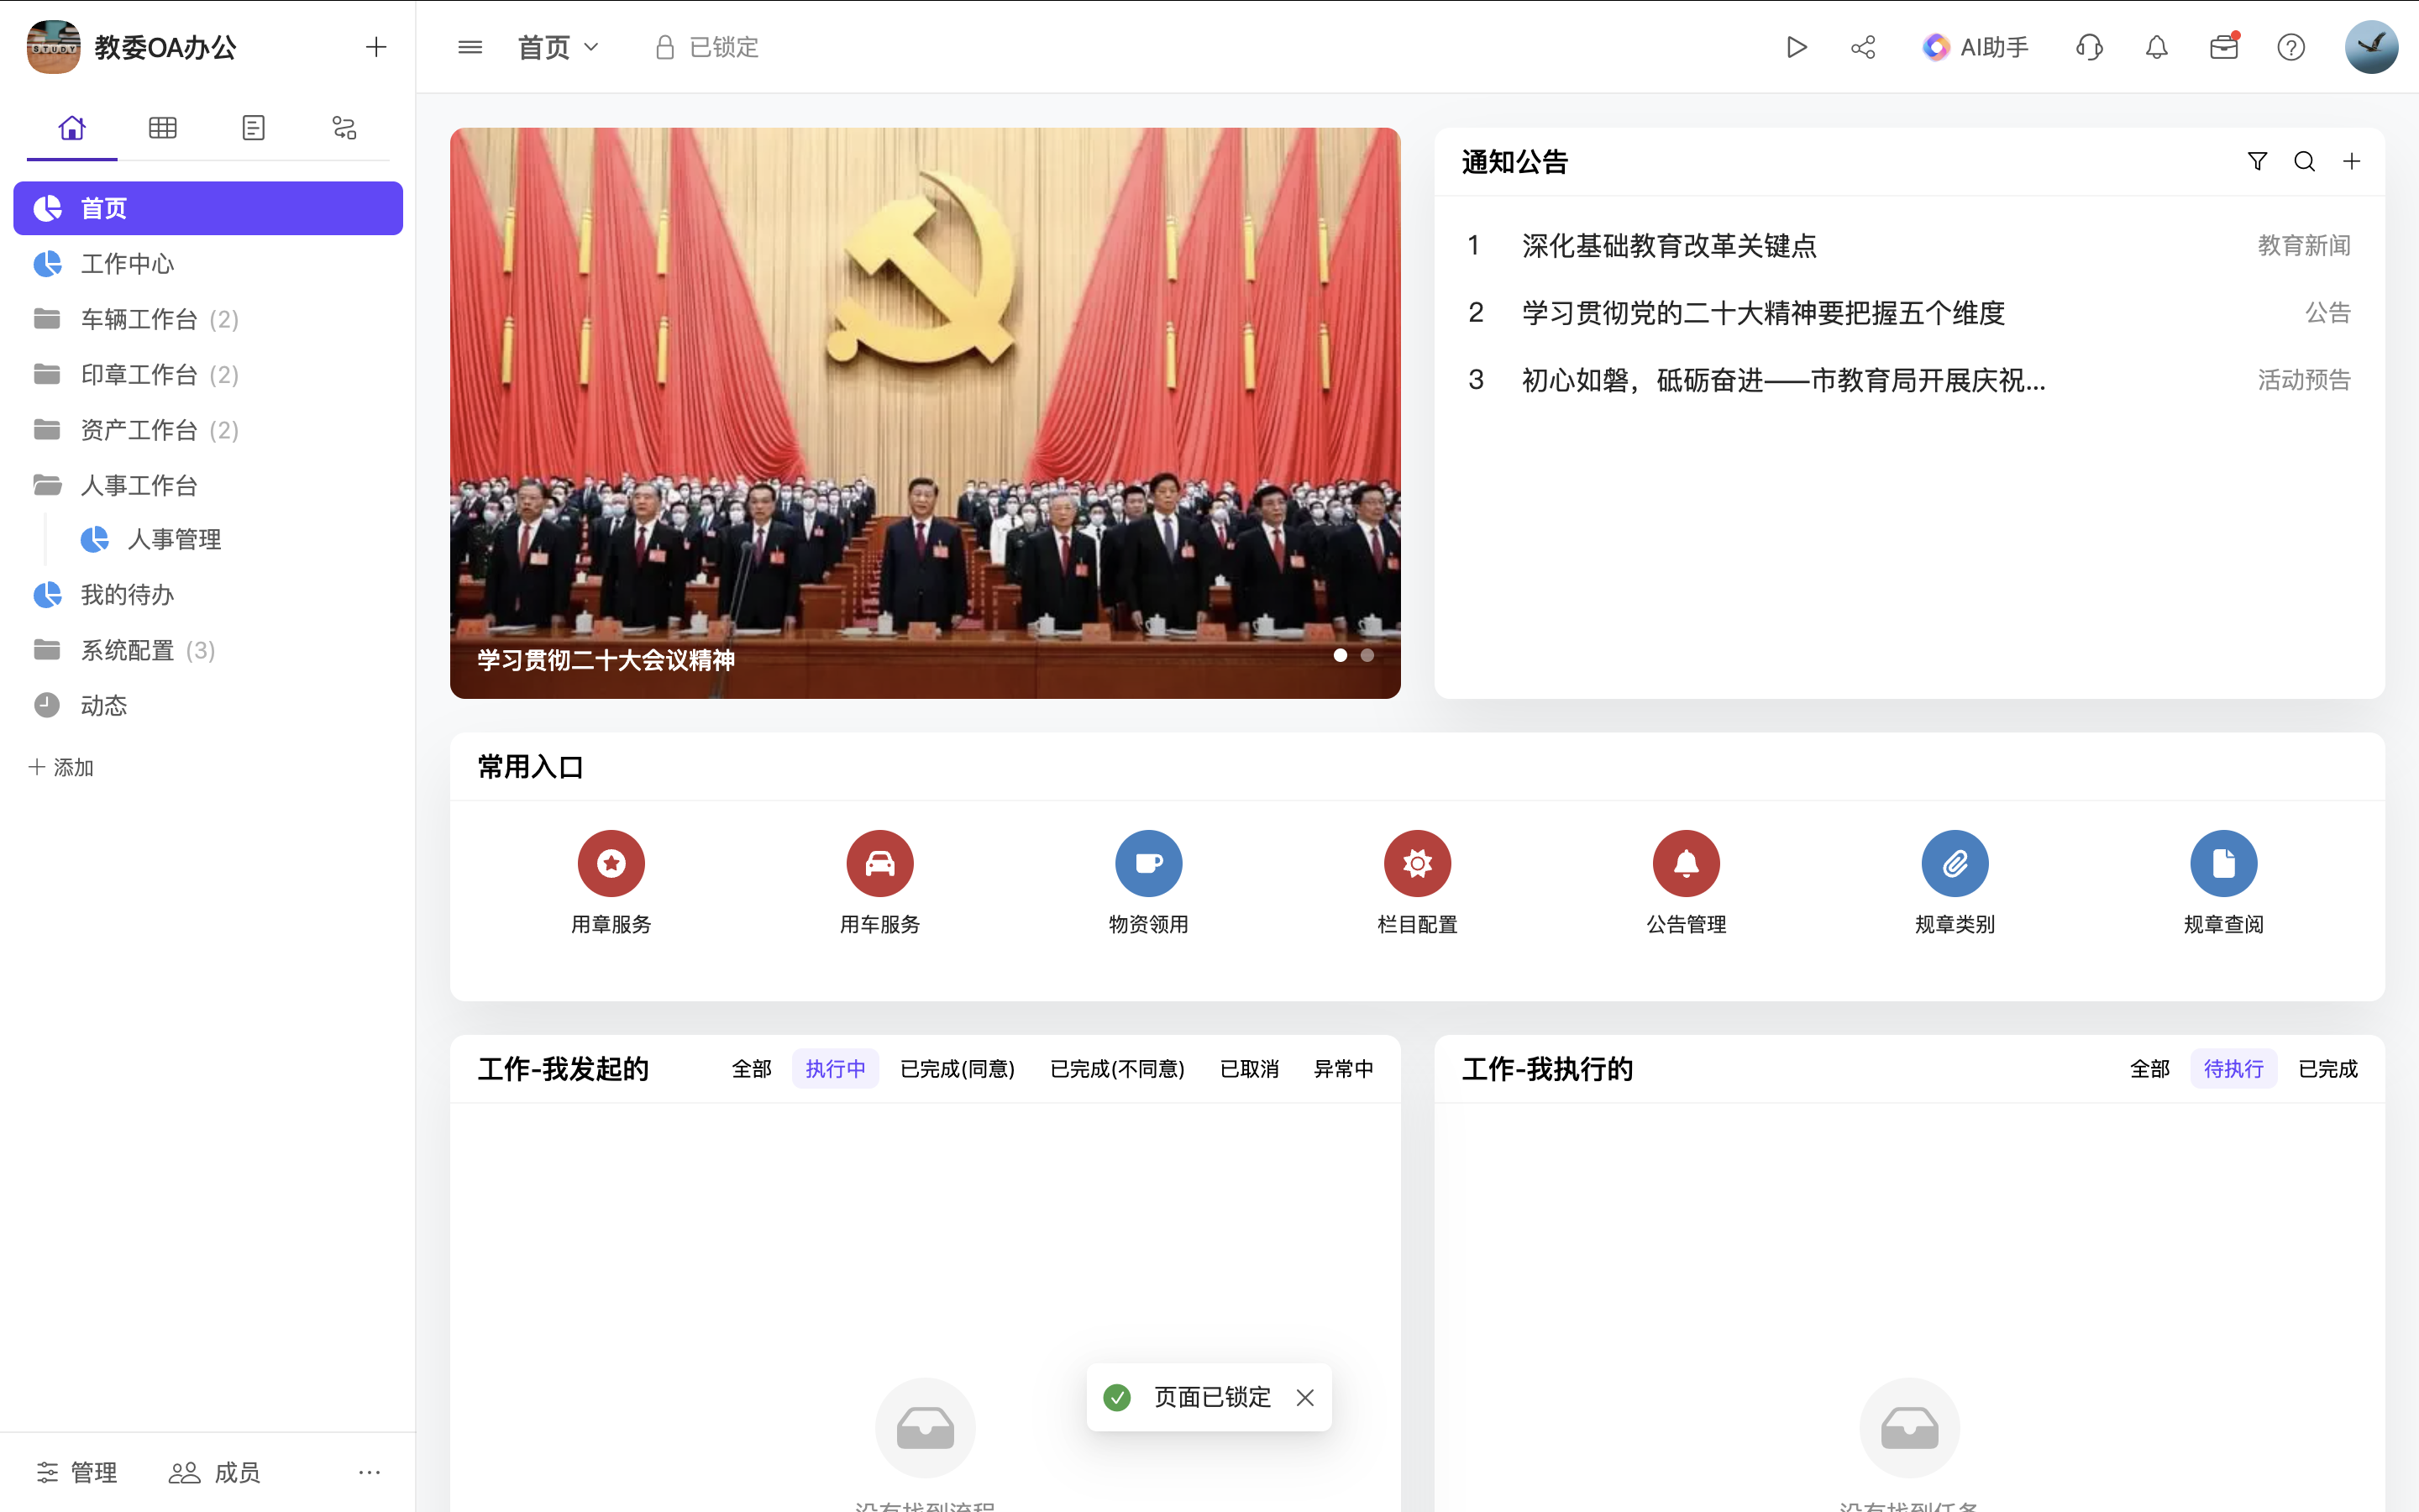This screenshot has width=2419, height=1512.
Task: Select the 异常中 tab
Action: (x=1343, y=1069)
